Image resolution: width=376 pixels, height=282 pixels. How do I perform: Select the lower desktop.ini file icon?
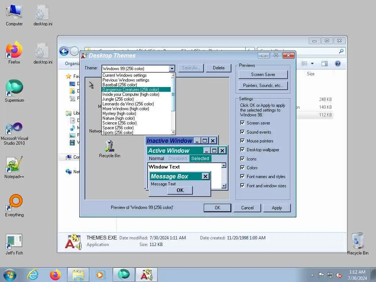click(43, 53)
